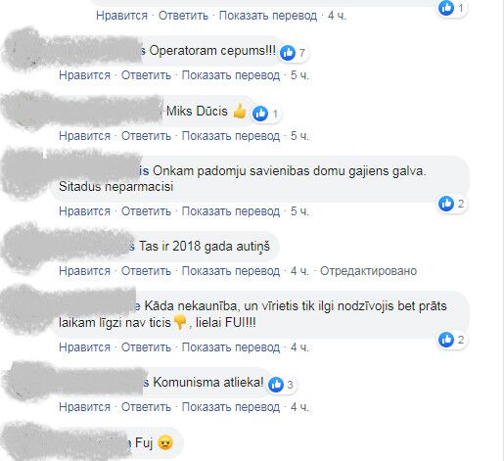Viewport: 504px width, 461px height.
Task: Show translation of the 'Onkam padomju' comment
Action: tap(230, 211)
